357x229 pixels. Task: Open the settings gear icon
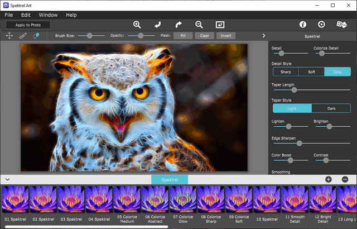point(321,25)
